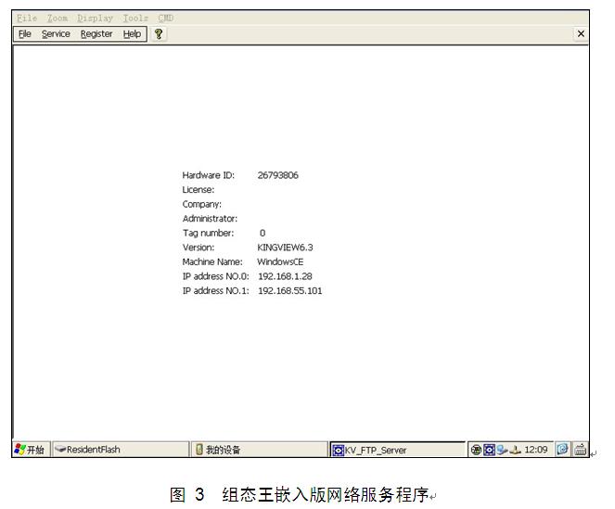Open the File menu in the server window
Viewport: 615px width, 509px height.
[x=25, y=34]
